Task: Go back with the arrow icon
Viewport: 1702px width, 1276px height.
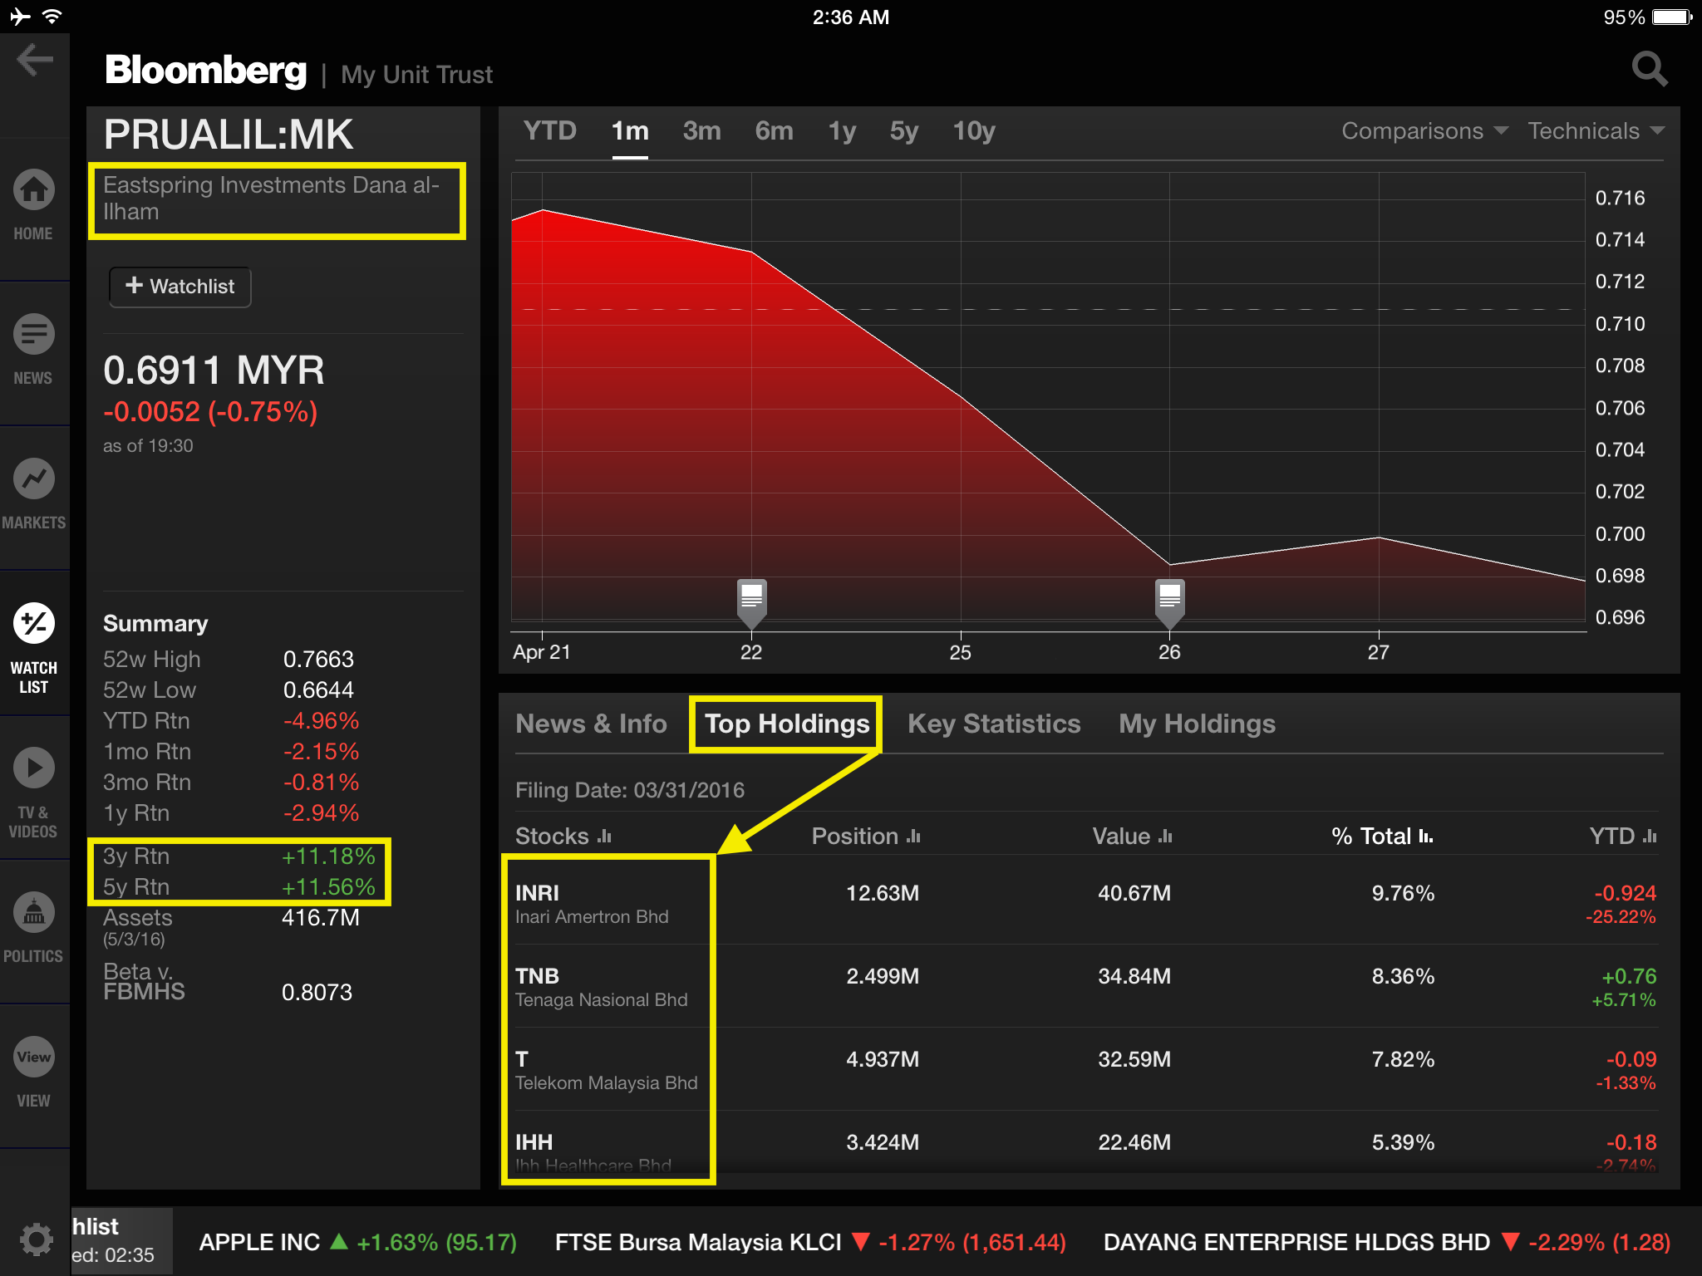Action: [x=35, y=60]
